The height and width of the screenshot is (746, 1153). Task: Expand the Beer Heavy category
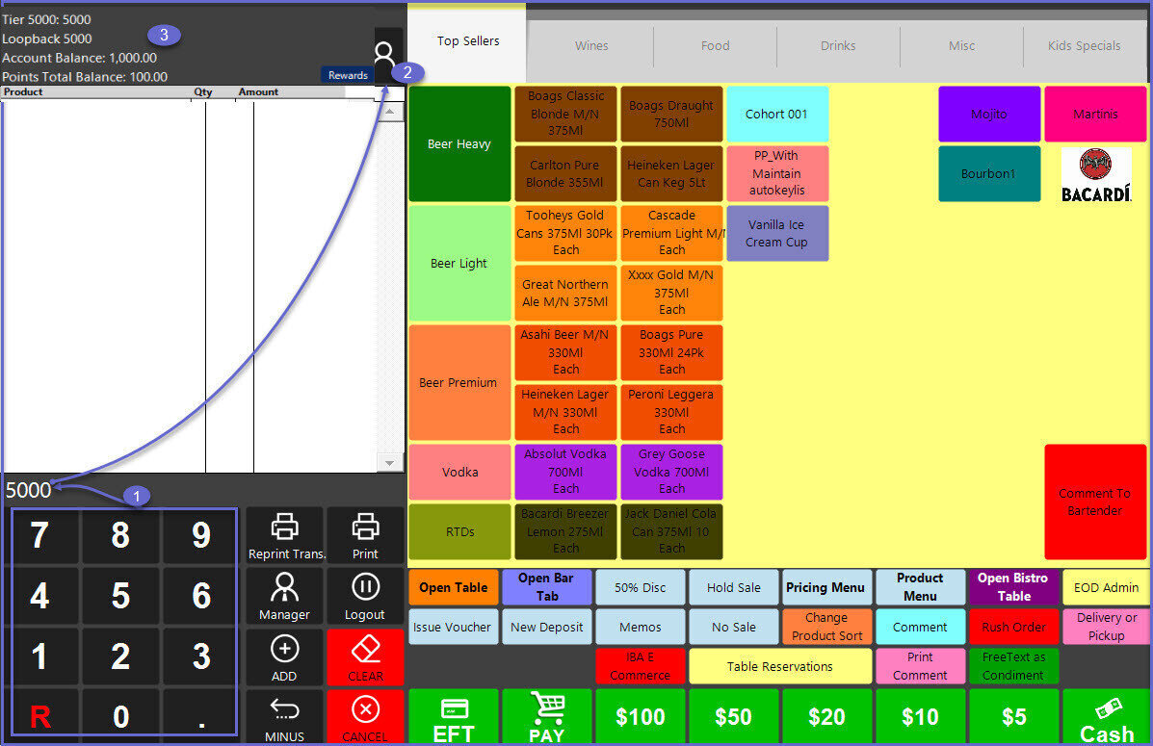(x=459, y=144)
